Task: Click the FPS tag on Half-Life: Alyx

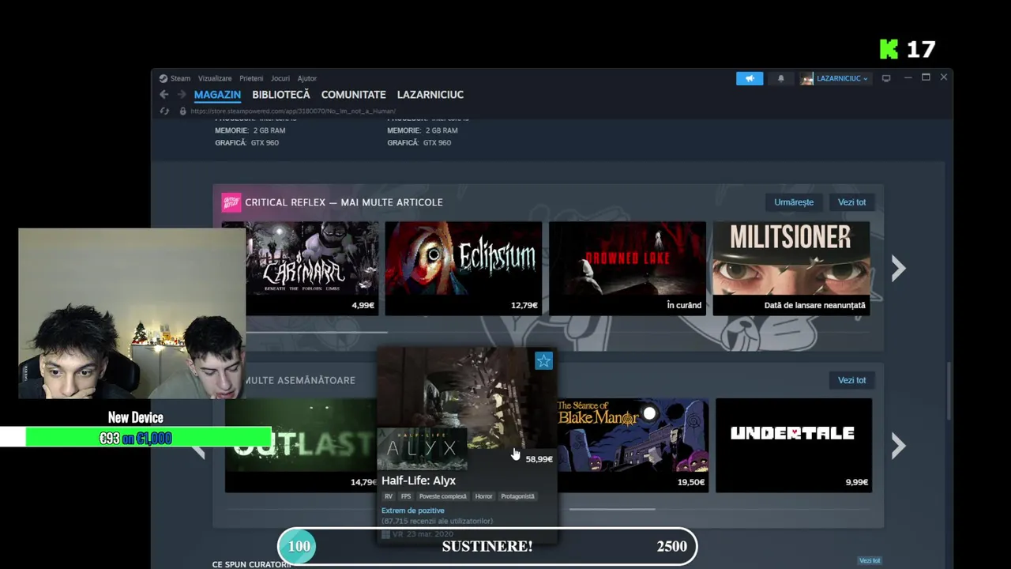Action: pos(406,496)
